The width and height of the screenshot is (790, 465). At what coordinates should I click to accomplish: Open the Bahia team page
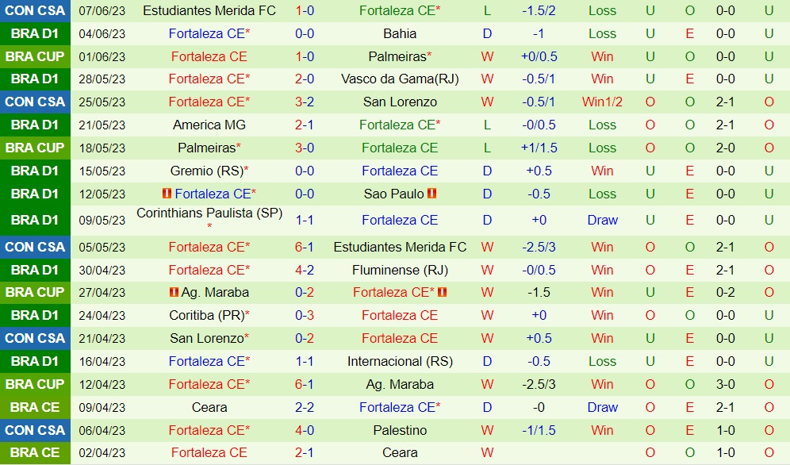[x=400, y=33]
